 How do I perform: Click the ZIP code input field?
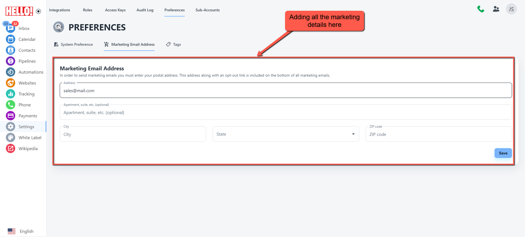(438, 134)
